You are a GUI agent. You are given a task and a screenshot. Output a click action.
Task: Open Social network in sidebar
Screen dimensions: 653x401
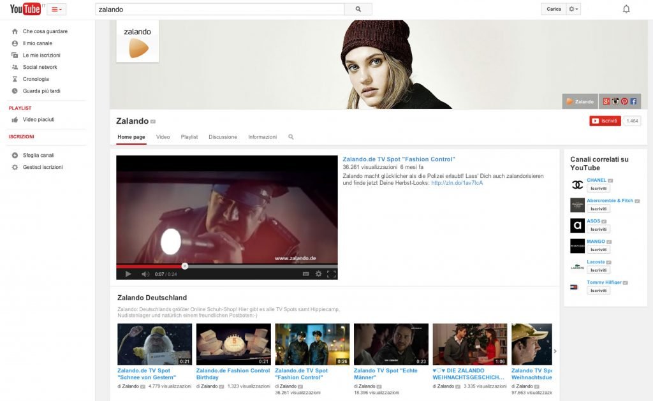click(x=40, y=67)
